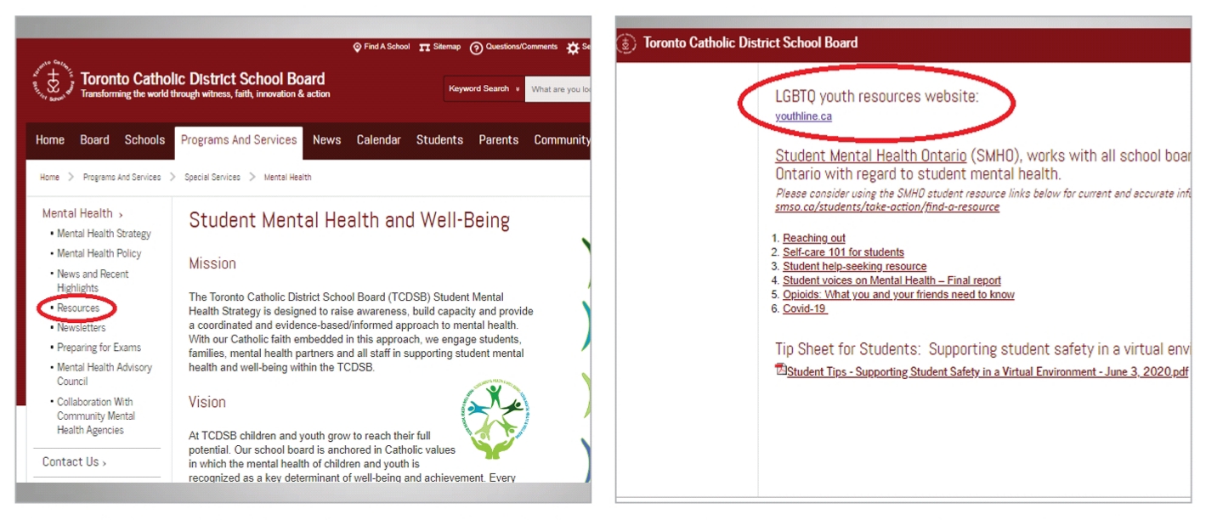Open the Parents menu item

[x=499, y=140]
